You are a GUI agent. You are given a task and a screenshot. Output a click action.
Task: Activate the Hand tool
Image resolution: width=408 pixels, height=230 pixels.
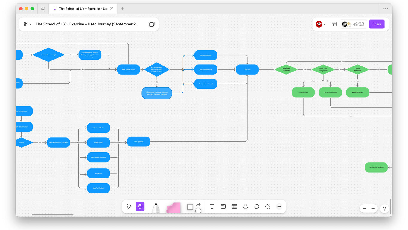pyautogui.click(x=140, y=207)
